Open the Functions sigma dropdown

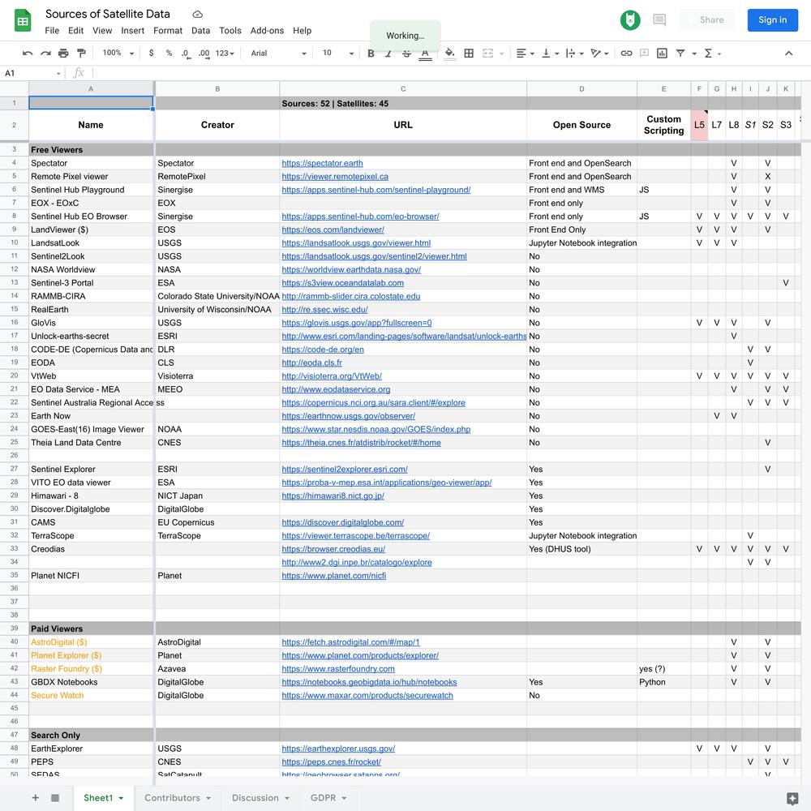tap(712, 54)
